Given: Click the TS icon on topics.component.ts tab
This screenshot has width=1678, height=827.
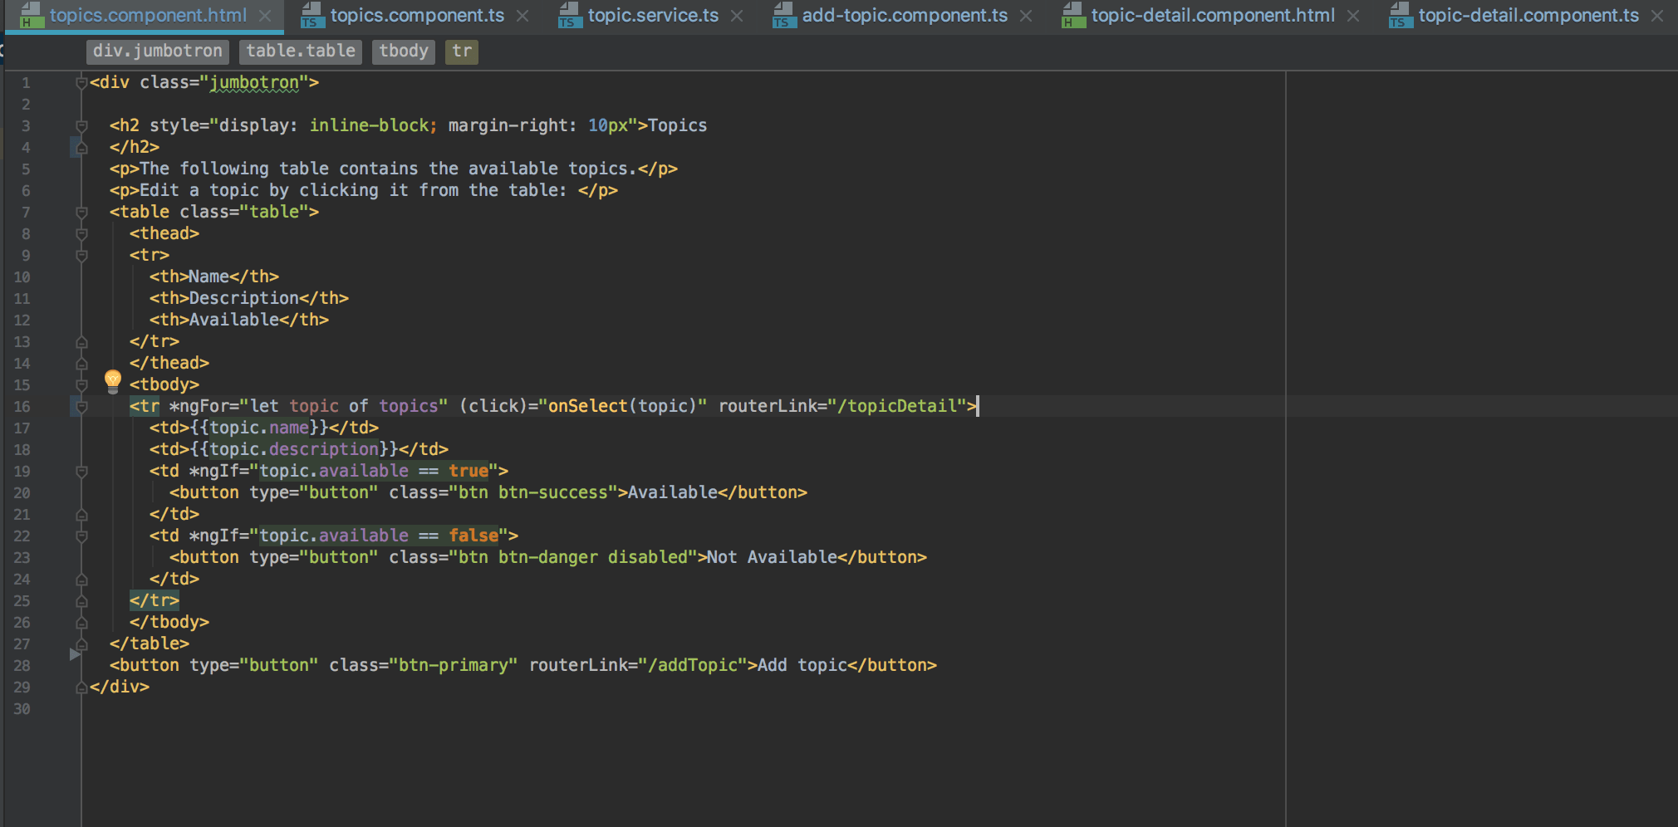Looking at the screenshot, I should [x=312, y=15].
